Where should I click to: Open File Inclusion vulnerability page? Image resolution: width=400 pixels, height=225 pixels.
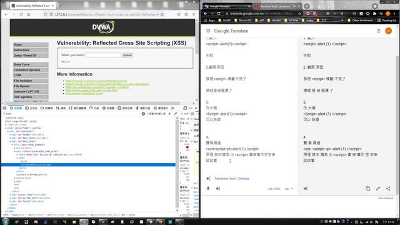[31, 81]
